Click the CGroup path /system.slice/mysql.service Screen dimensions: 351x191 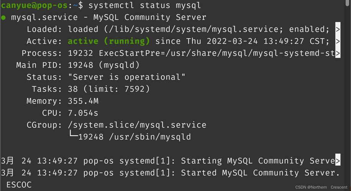click(x=137, y=125)
